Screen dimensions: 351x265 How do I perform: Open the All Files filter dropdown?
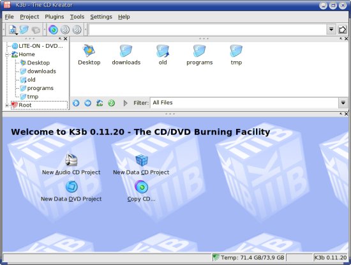pos(343,103)
